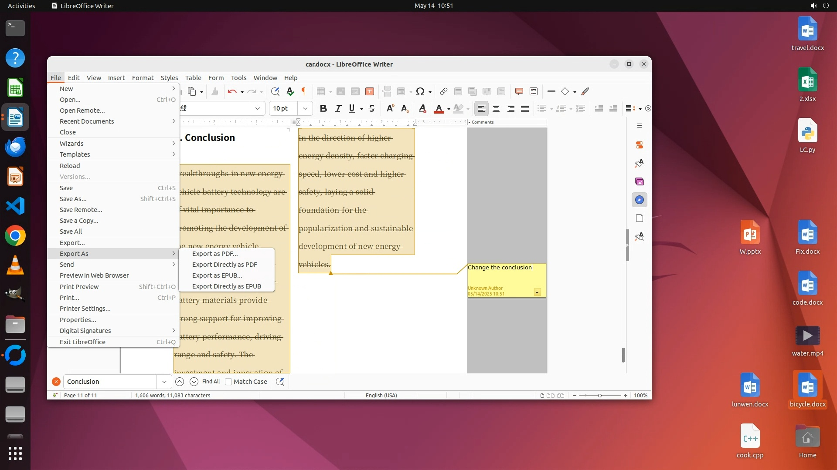The width and height of the screenshot is (837, 470).
Task: Click the insert comment toolbar icon
Action: tap(519, 91)
